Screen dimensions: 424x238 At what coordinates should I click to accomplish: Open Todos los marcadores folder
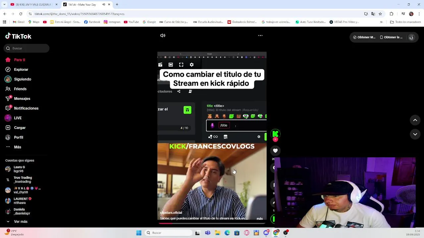coord(405,22)
